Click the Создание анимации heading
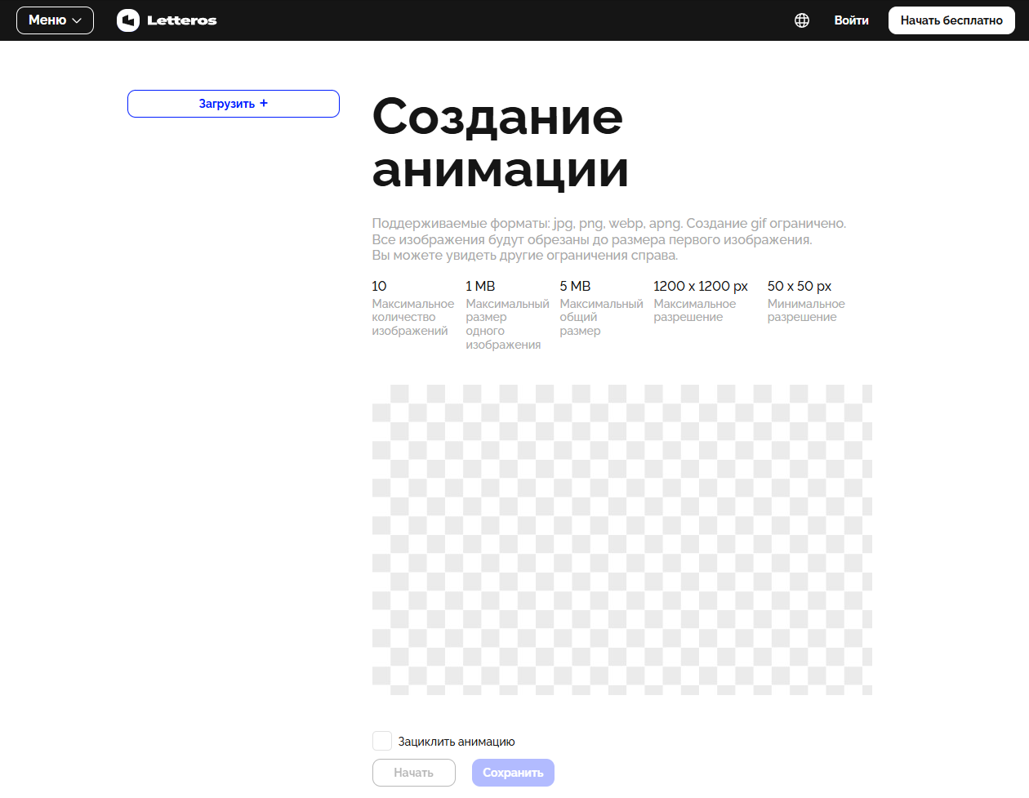The width and height of the screenshot is (1029, 798). tap(500, 143)
